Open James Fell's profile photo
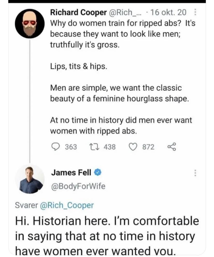Viewport: 214px width, 257px height. click(x=29, y=179)
